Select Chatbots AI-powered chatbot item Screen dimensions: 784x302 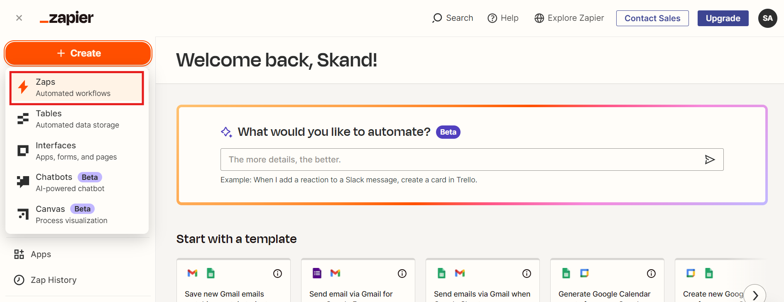77,183
